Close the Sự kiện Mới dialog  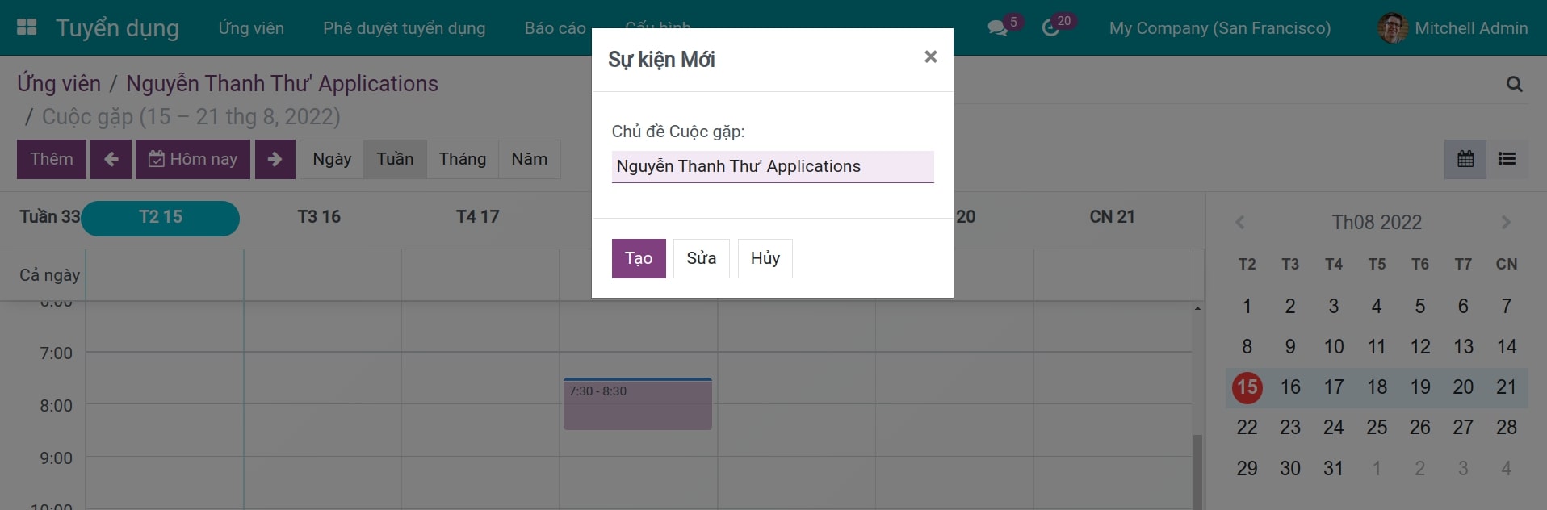point(930,56)
